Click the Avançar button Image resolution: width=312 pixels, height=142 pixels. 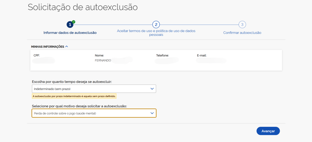pos(268,131)
